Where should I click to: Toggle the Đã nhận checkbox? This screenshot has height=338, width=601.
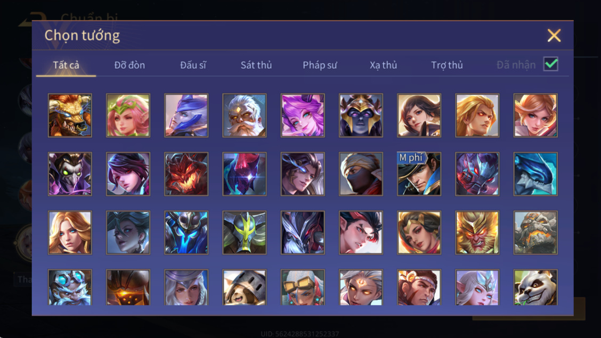550,64
